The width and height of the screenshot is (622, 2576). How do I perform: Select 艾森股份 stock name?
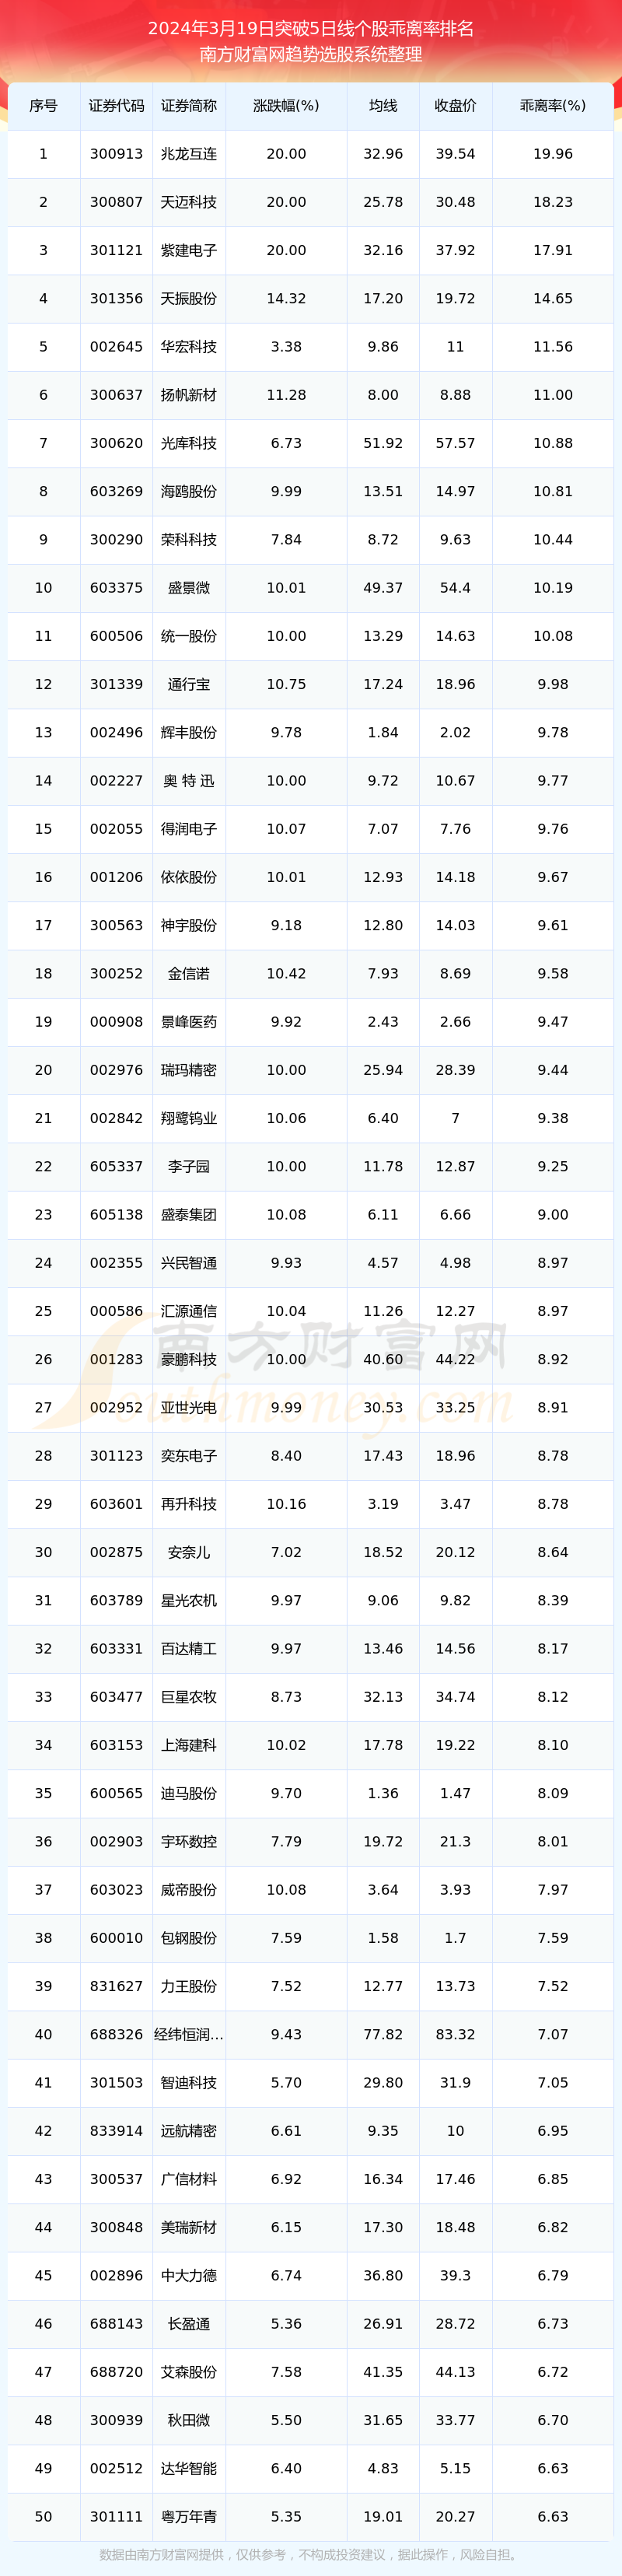pos(189,2371)
